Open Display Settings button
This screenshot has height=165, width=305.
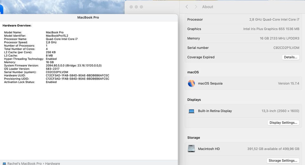tap(283, 123)
